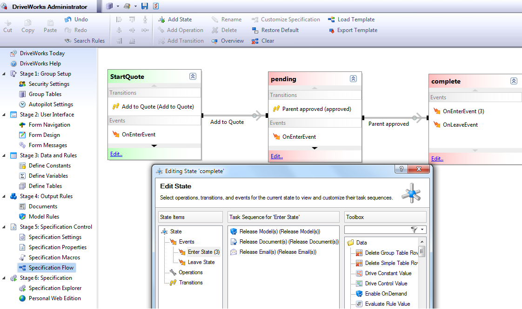Select Release Model(s) task
The height and width of the screenshot is (309, 522).
[x=275, y=232]
